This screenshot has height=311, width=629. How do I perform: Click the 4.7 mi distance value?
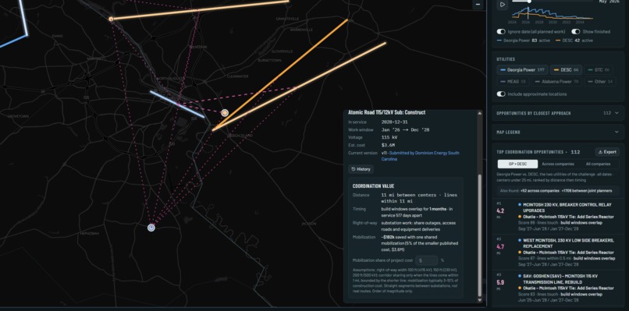[500, 247]
